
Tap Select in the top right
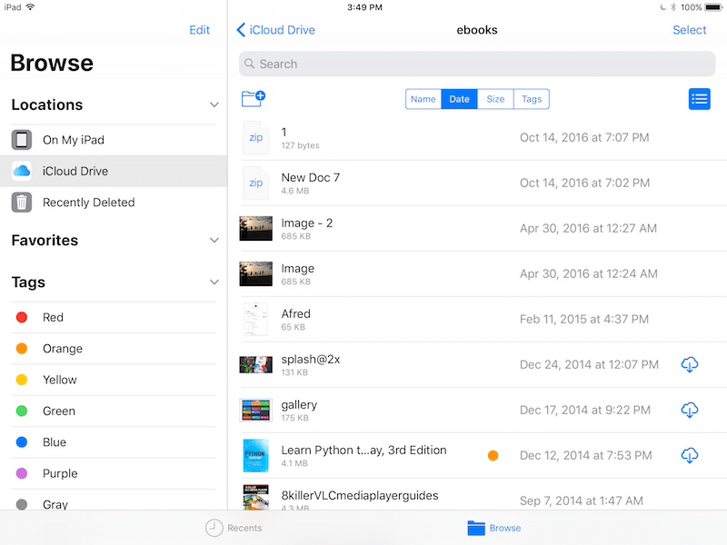(689, 30)
